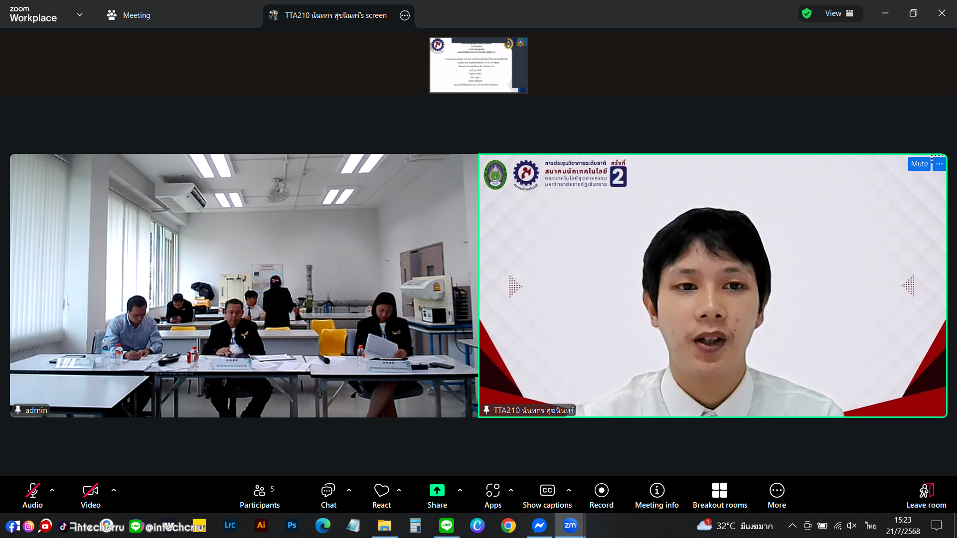The image size is (957, 538).
Task: Click Leave room
Action: (x=926, y=496)
